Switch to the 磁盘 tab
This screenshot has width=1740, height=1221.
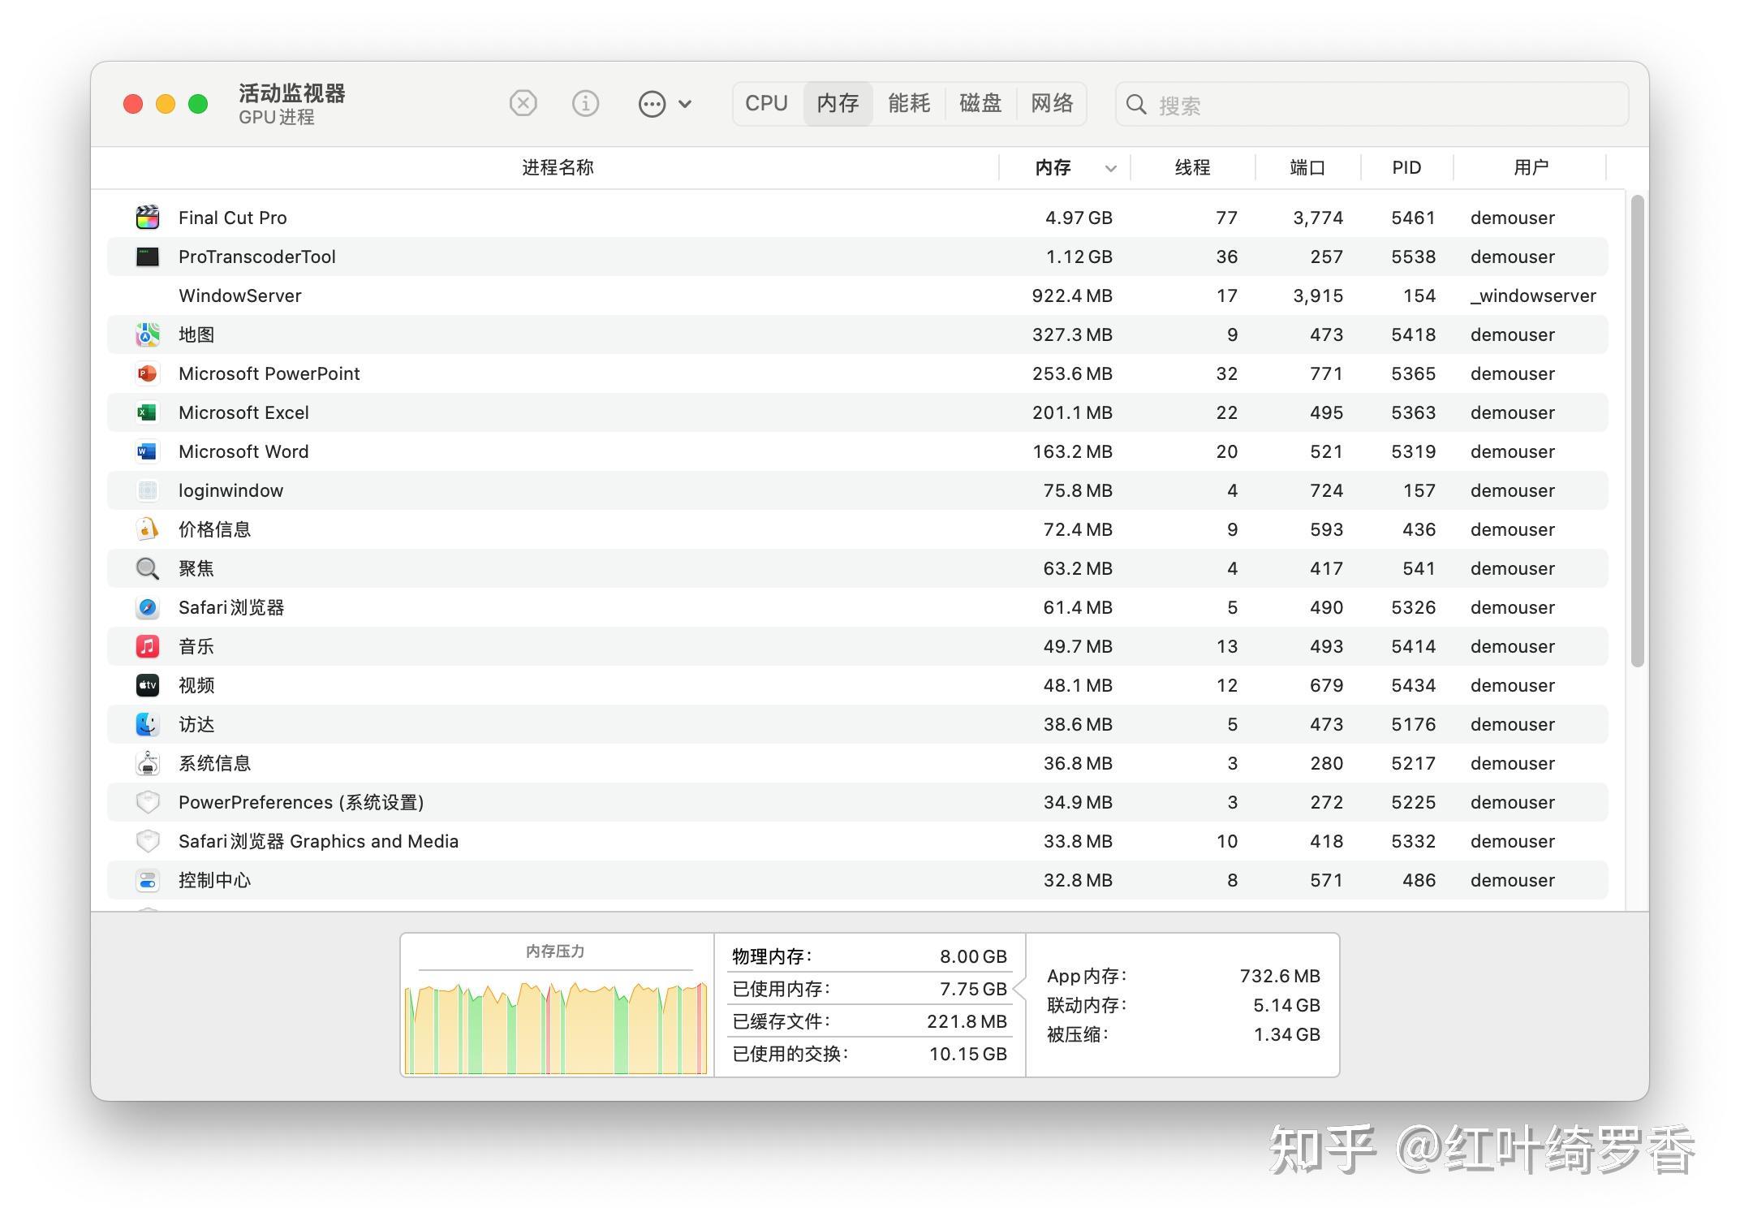pyautogui.click(x=980, y=103)
